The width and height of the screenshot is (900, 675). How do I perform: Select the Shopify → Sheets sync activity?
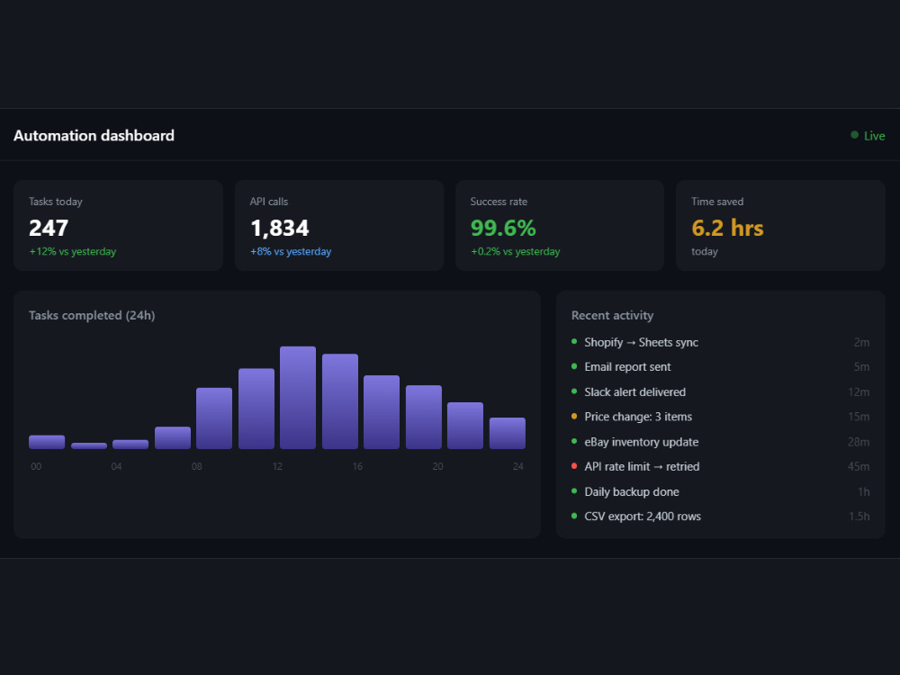[x=720, y=342]
